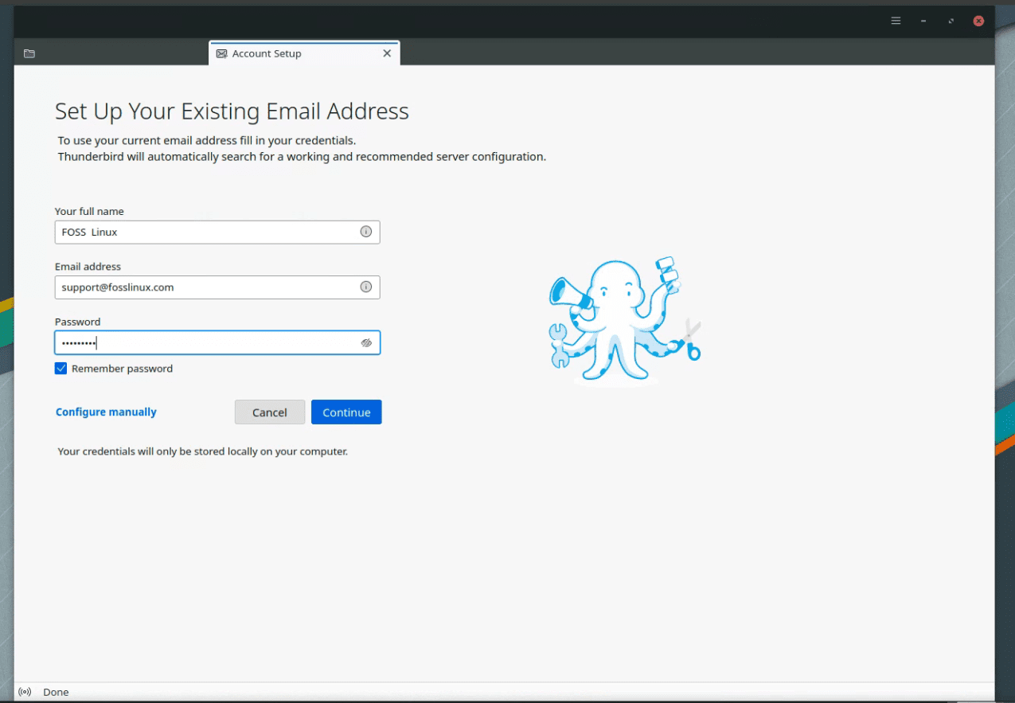Open the Configure manually link
The image size is (1015, 703).
click(x=106, y=412)
